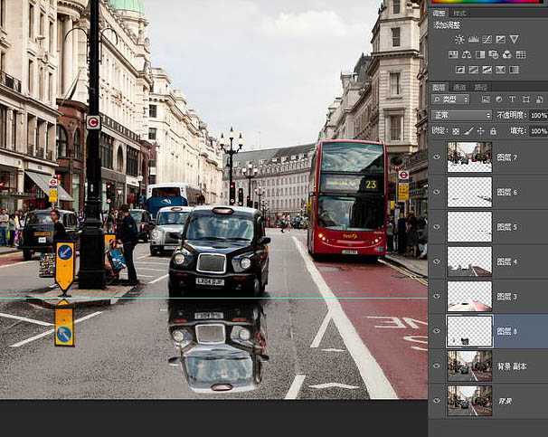This screenshot has width=548, height=437.
Task: Filter layers by pixel layers
Action: click(x=486, y=100)
